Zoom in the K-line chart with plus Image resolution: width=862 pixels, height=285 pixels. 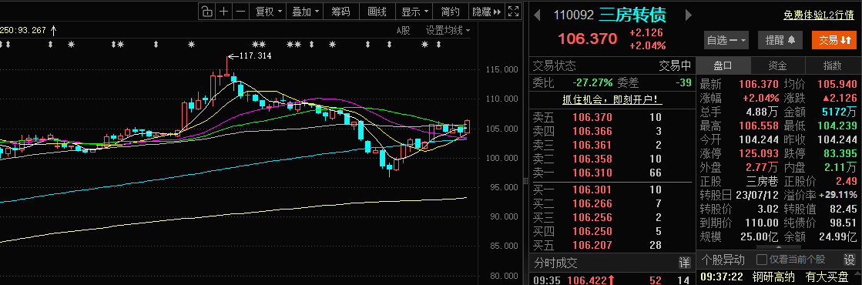click(x=223, y=12)
